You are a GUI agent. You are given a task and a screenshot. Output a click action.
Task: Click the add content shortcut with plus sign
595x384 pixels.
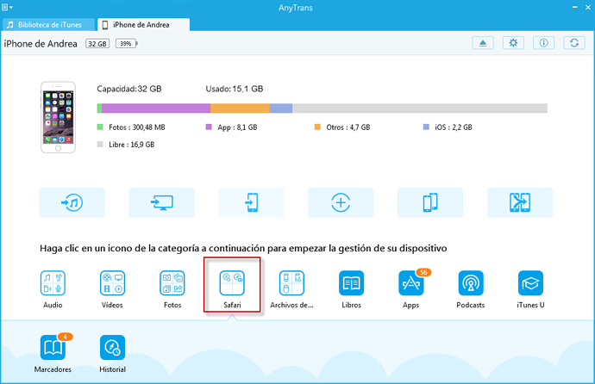pos(341,202)
